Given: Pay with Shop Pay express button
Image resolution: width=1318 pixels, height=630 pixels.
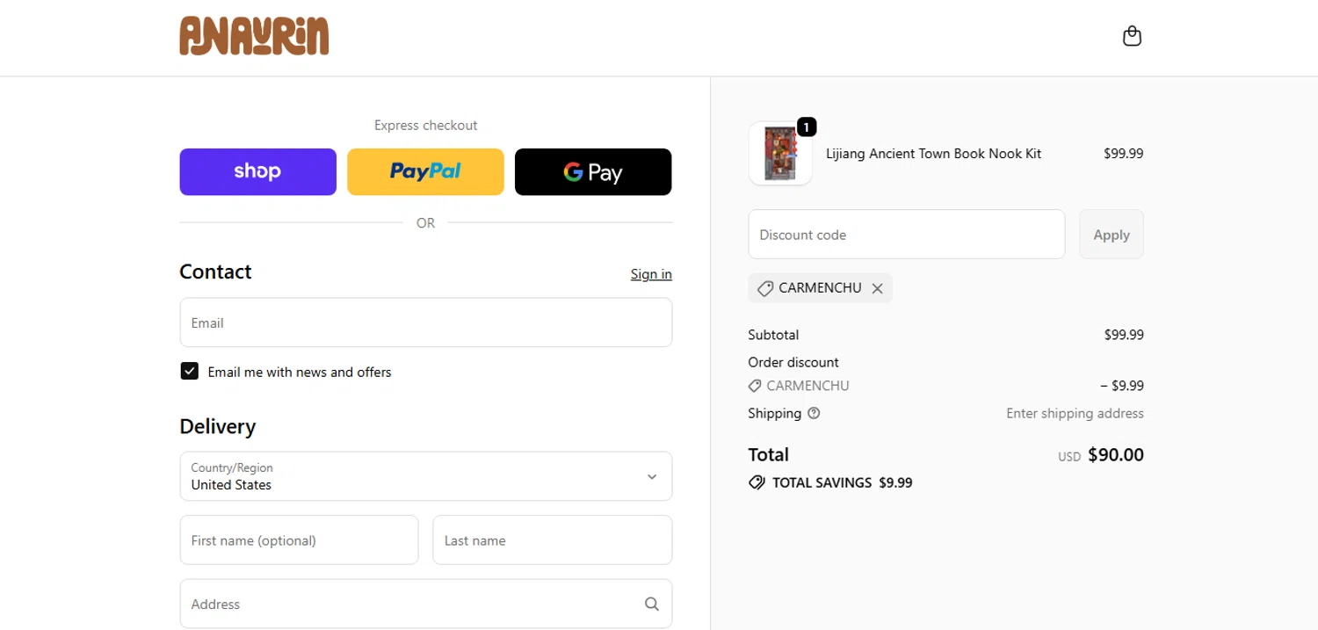Looking at the screenshot, I should click(258, 171).
